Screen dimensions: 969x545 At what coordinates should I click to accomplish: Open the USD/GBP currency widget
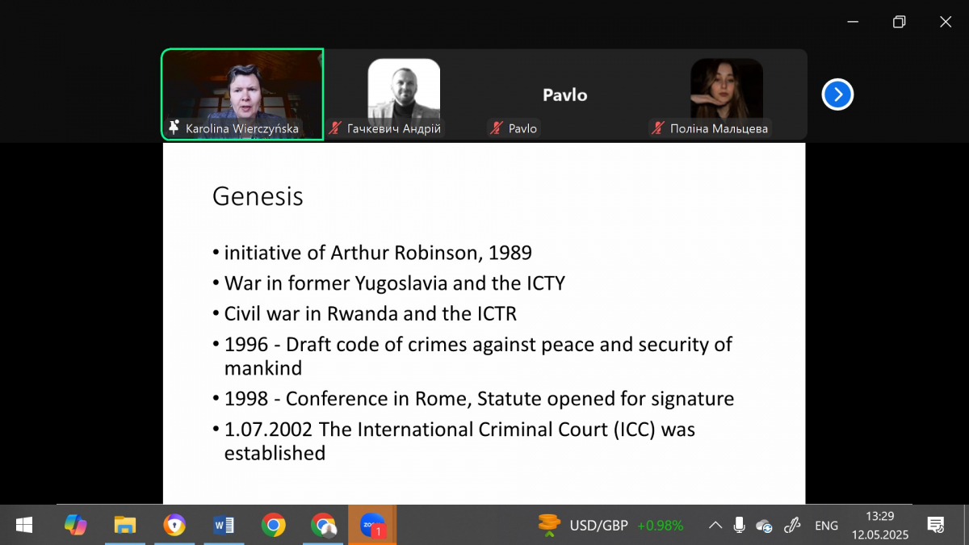click(x=610, y=526)
